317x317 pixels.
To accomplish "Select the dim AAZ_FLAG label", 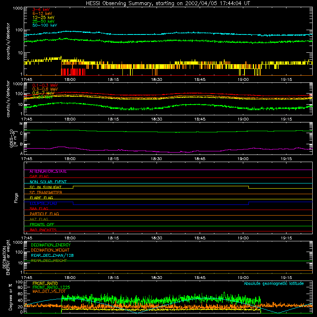I will [39, 219].
